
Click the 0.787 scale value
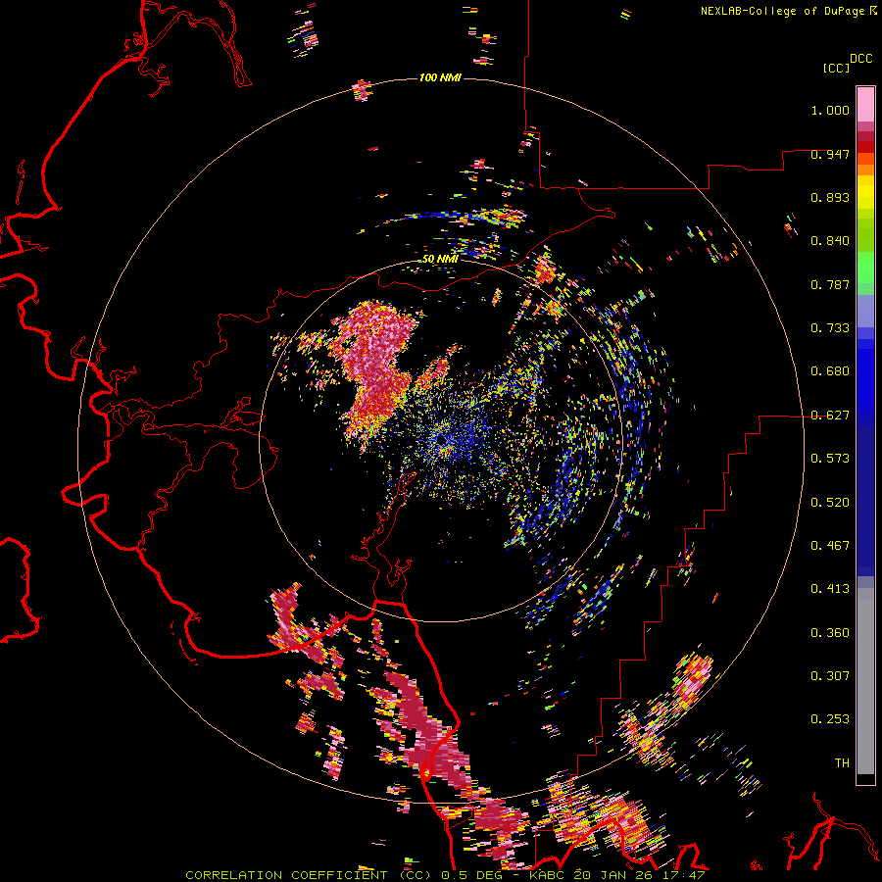click(830, 284)
